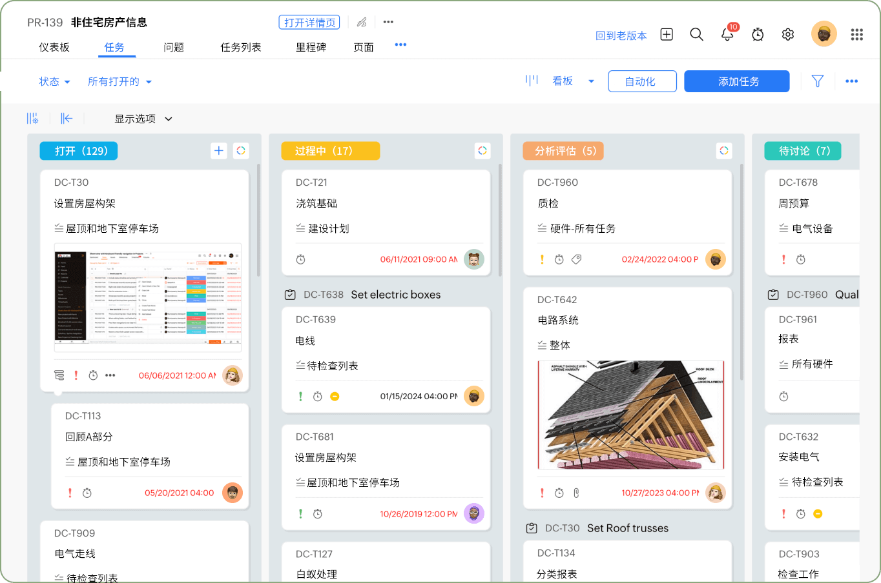Image resolution: width=881 pixels, height=583 pixels.
Task: Toggle the priority flag on DC-T113 card
Action: [70, 492]
